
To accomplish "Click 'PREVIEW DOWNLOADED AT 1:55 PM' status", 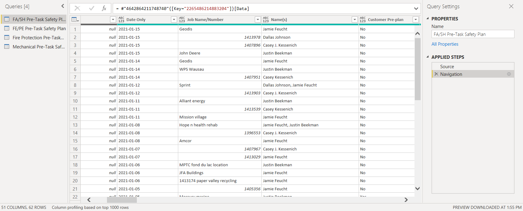I will (x=487, y=207).
